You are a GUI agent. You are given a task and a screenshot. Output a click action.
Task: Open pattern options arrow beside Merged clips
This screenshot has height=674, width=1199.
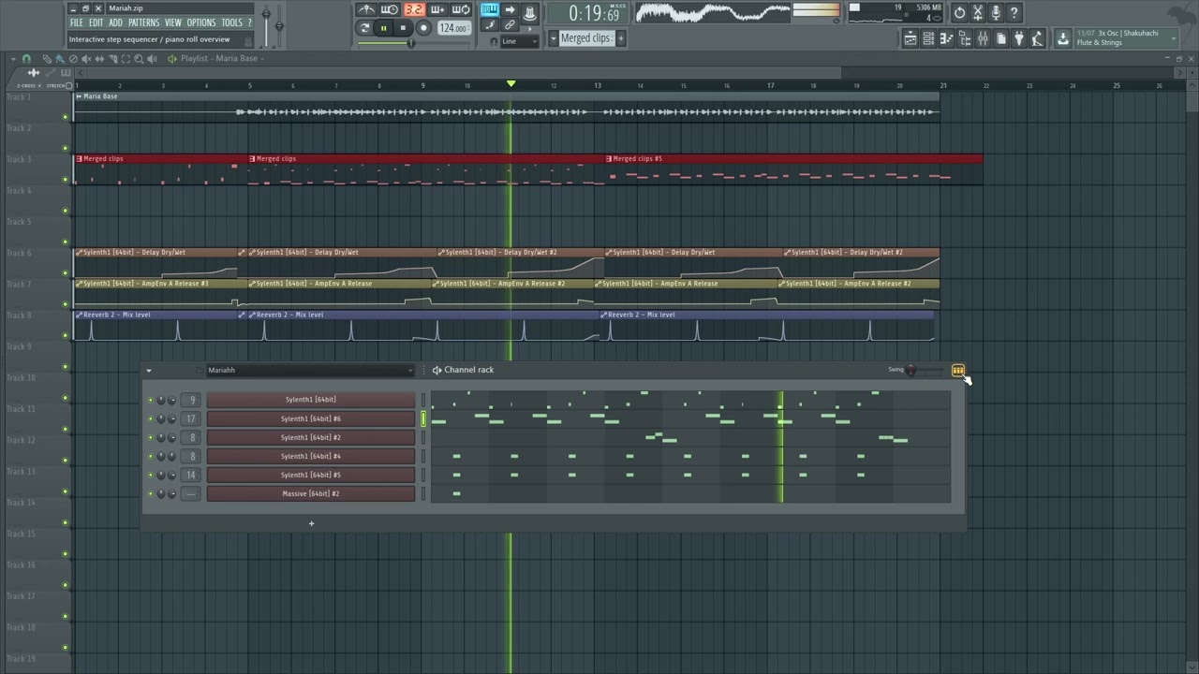coord(554,38)
